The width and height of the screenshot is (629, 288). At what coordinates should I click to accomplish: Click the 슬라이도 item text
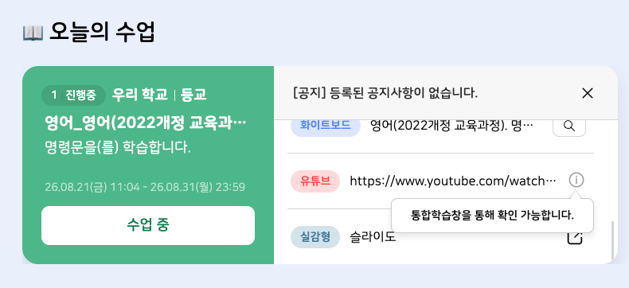[373, 237]
